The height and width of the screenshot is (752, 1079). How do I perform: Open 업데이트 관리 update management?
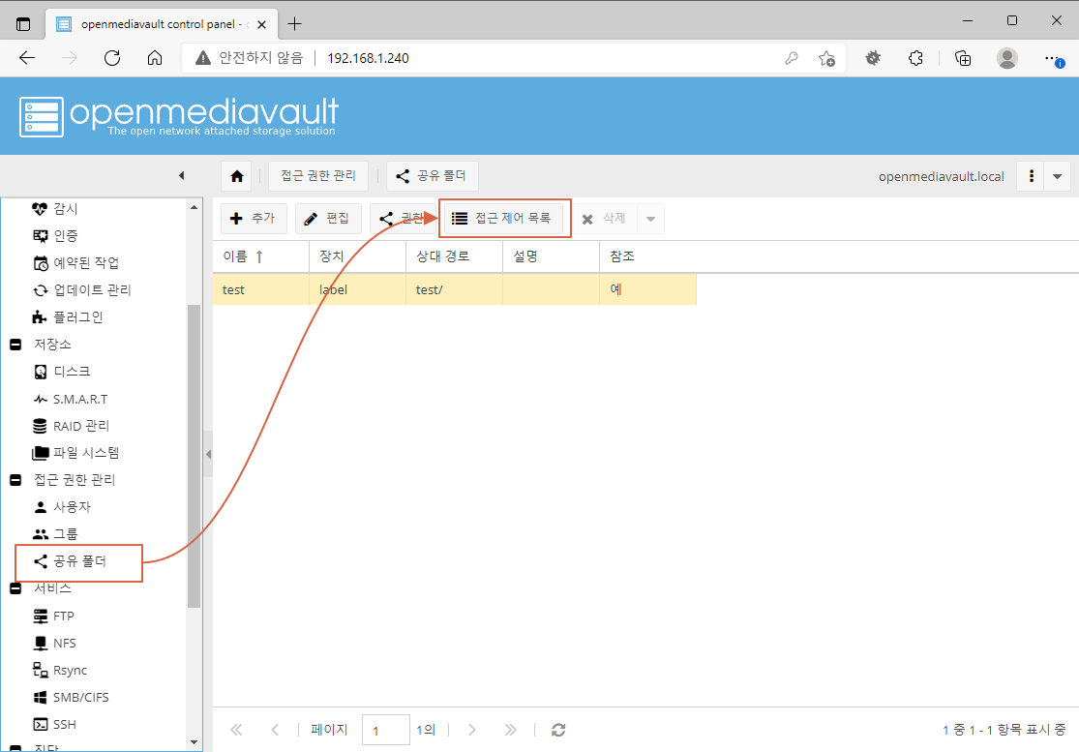(x=81, y=290)
